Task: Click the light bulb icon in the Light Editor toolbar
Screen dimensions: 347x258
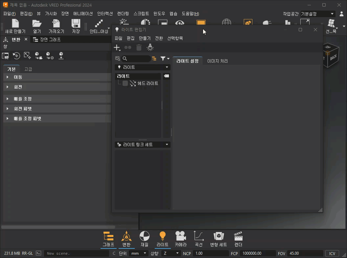Action: pyautogui.click(x=150, y=47)
